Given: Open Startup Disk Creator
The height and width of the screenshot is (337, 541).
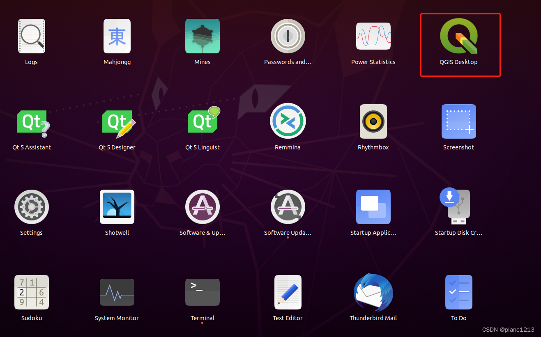Looking at the screenshot, I should pos(458,206).
